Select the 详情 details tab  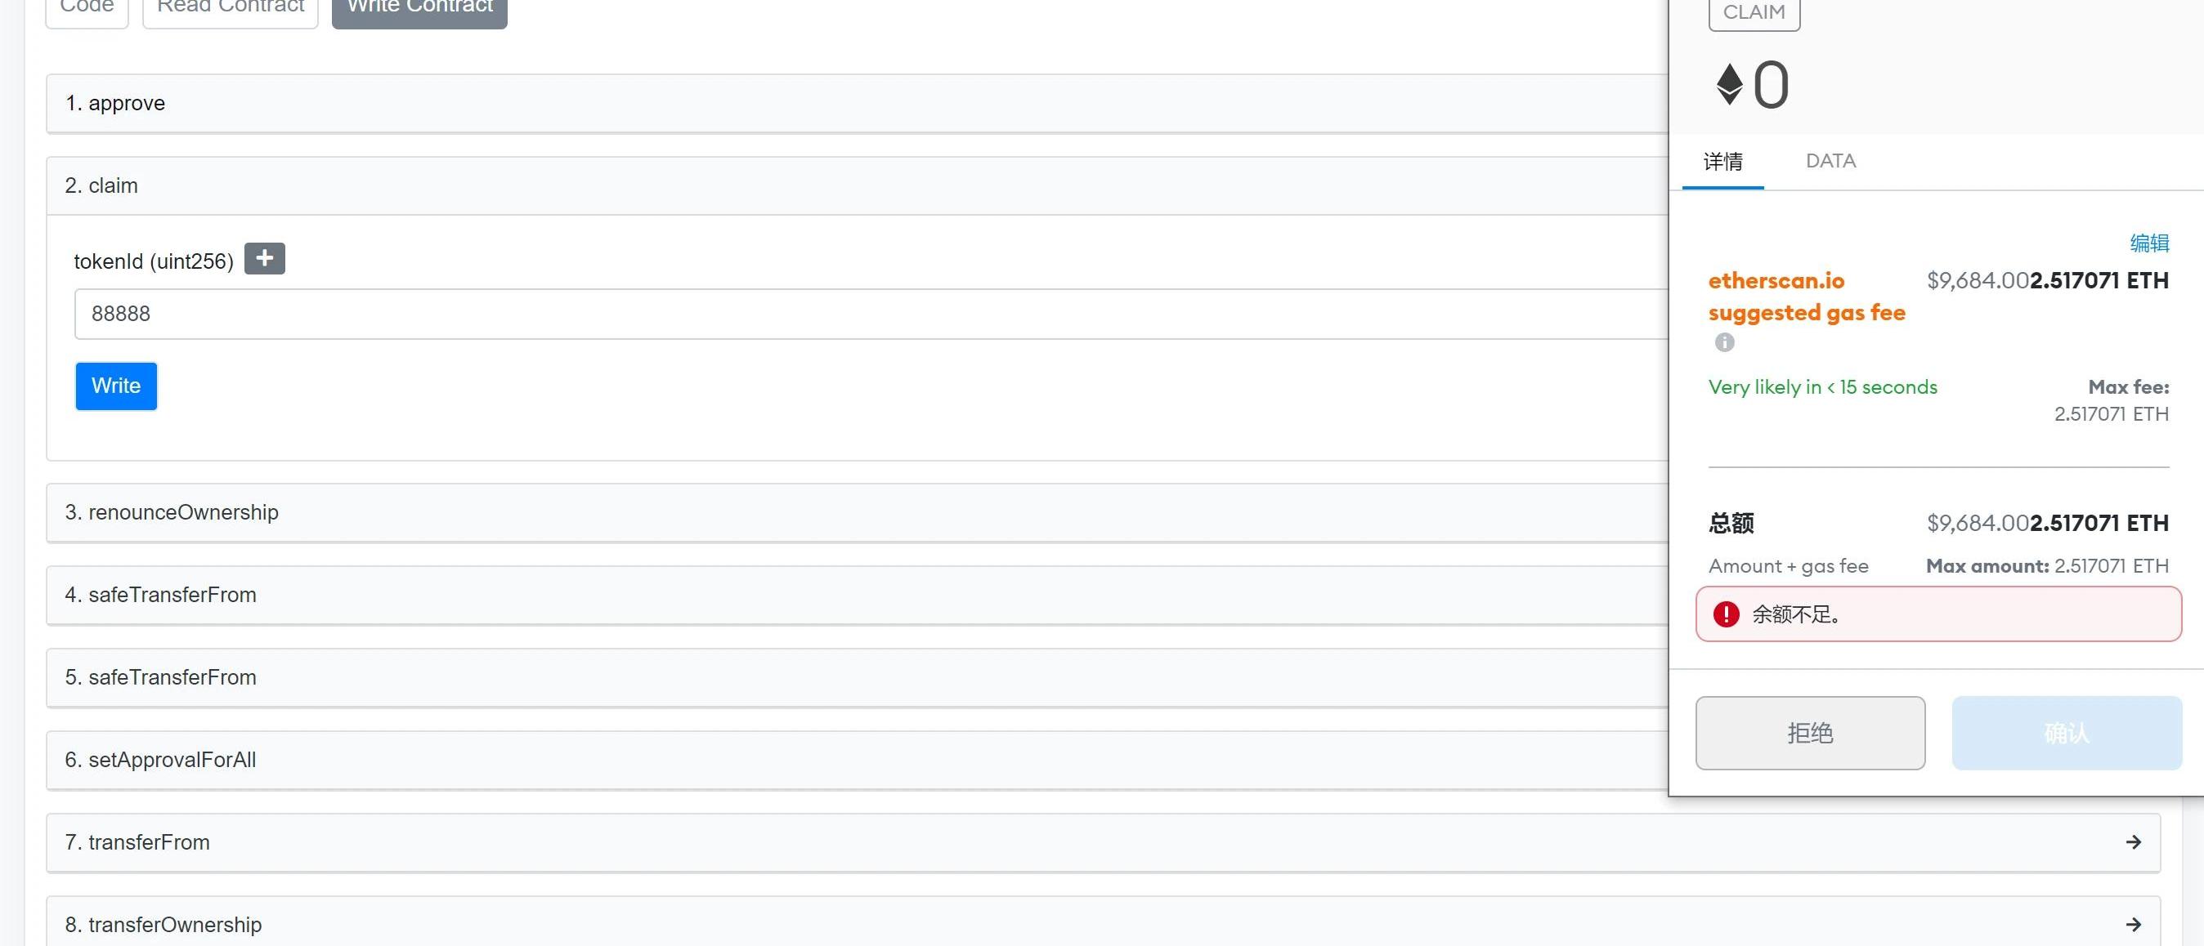click(1722, 162)
